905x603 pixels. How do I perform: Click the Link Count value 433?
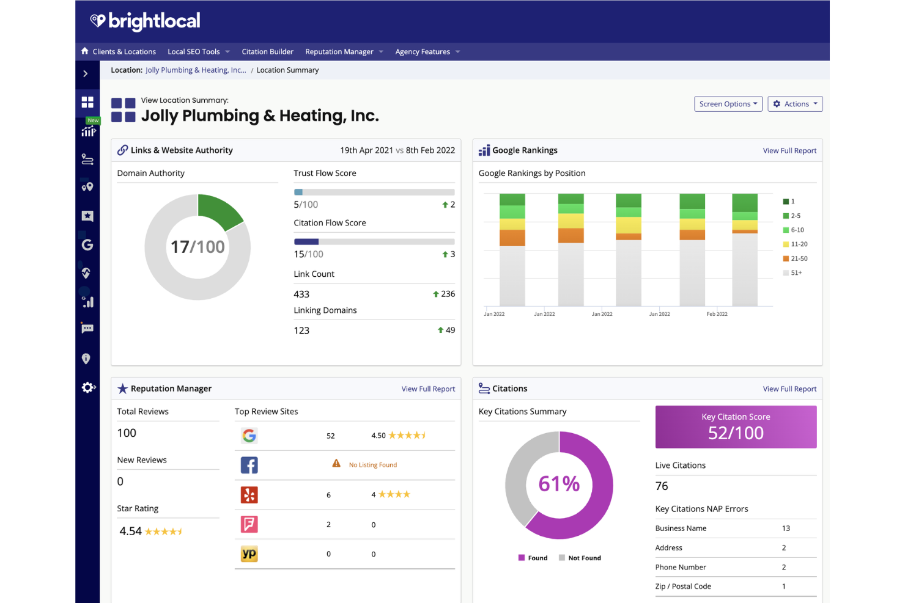[301, 294]
